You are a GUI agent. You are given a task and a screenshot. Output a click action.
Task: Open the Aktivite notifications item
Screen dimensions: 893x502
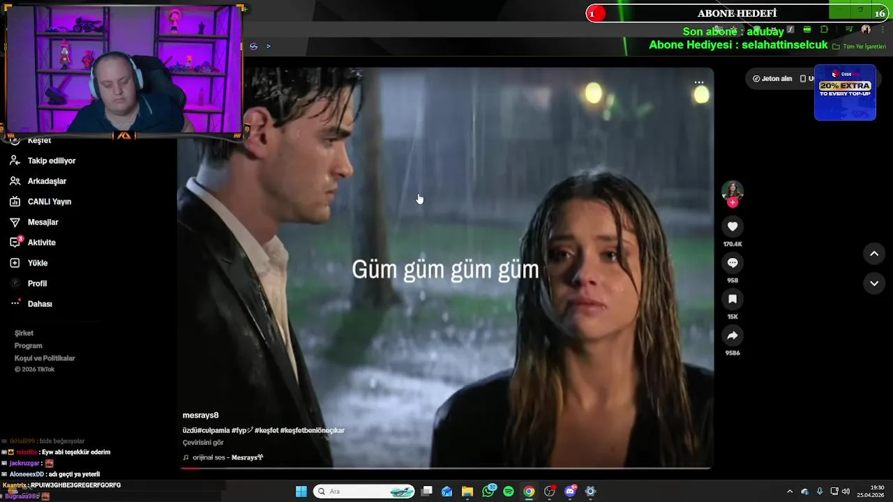32,243
